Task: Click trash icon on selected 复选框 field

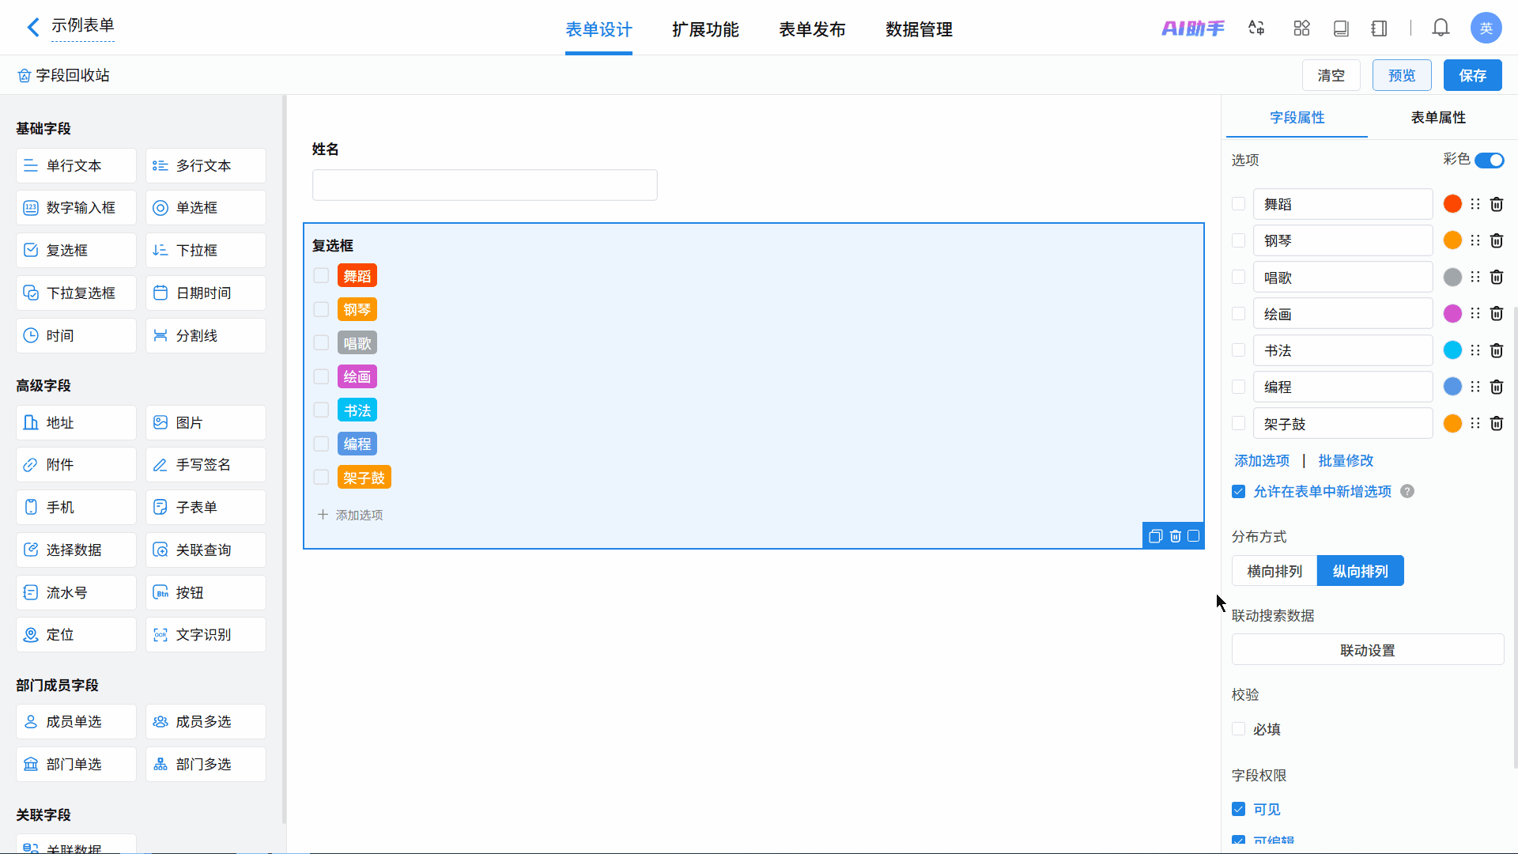Action: coord(1175,536)
